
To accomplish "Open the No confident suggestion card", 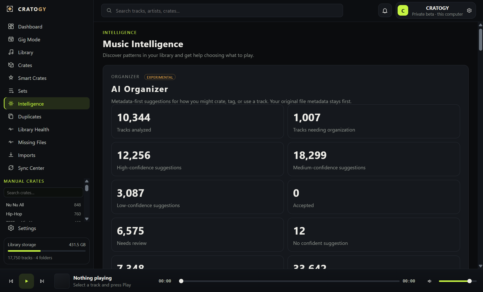I will click(x=374, y=235).
